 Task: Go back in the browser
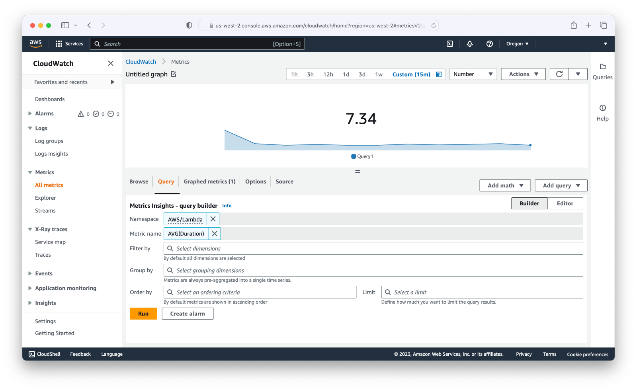coord(89,25)
